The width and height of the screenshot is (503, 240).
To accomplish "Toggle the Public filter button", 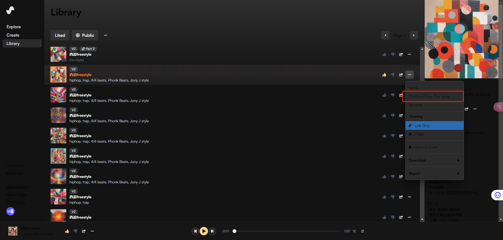I will click(85, 35).
